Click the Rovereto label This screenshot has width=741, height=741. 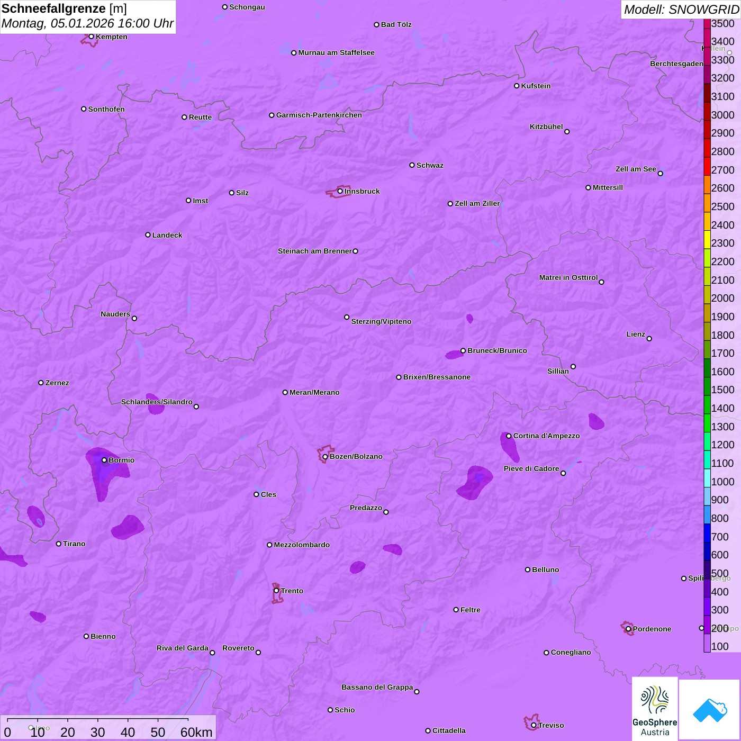coord(238,648)
